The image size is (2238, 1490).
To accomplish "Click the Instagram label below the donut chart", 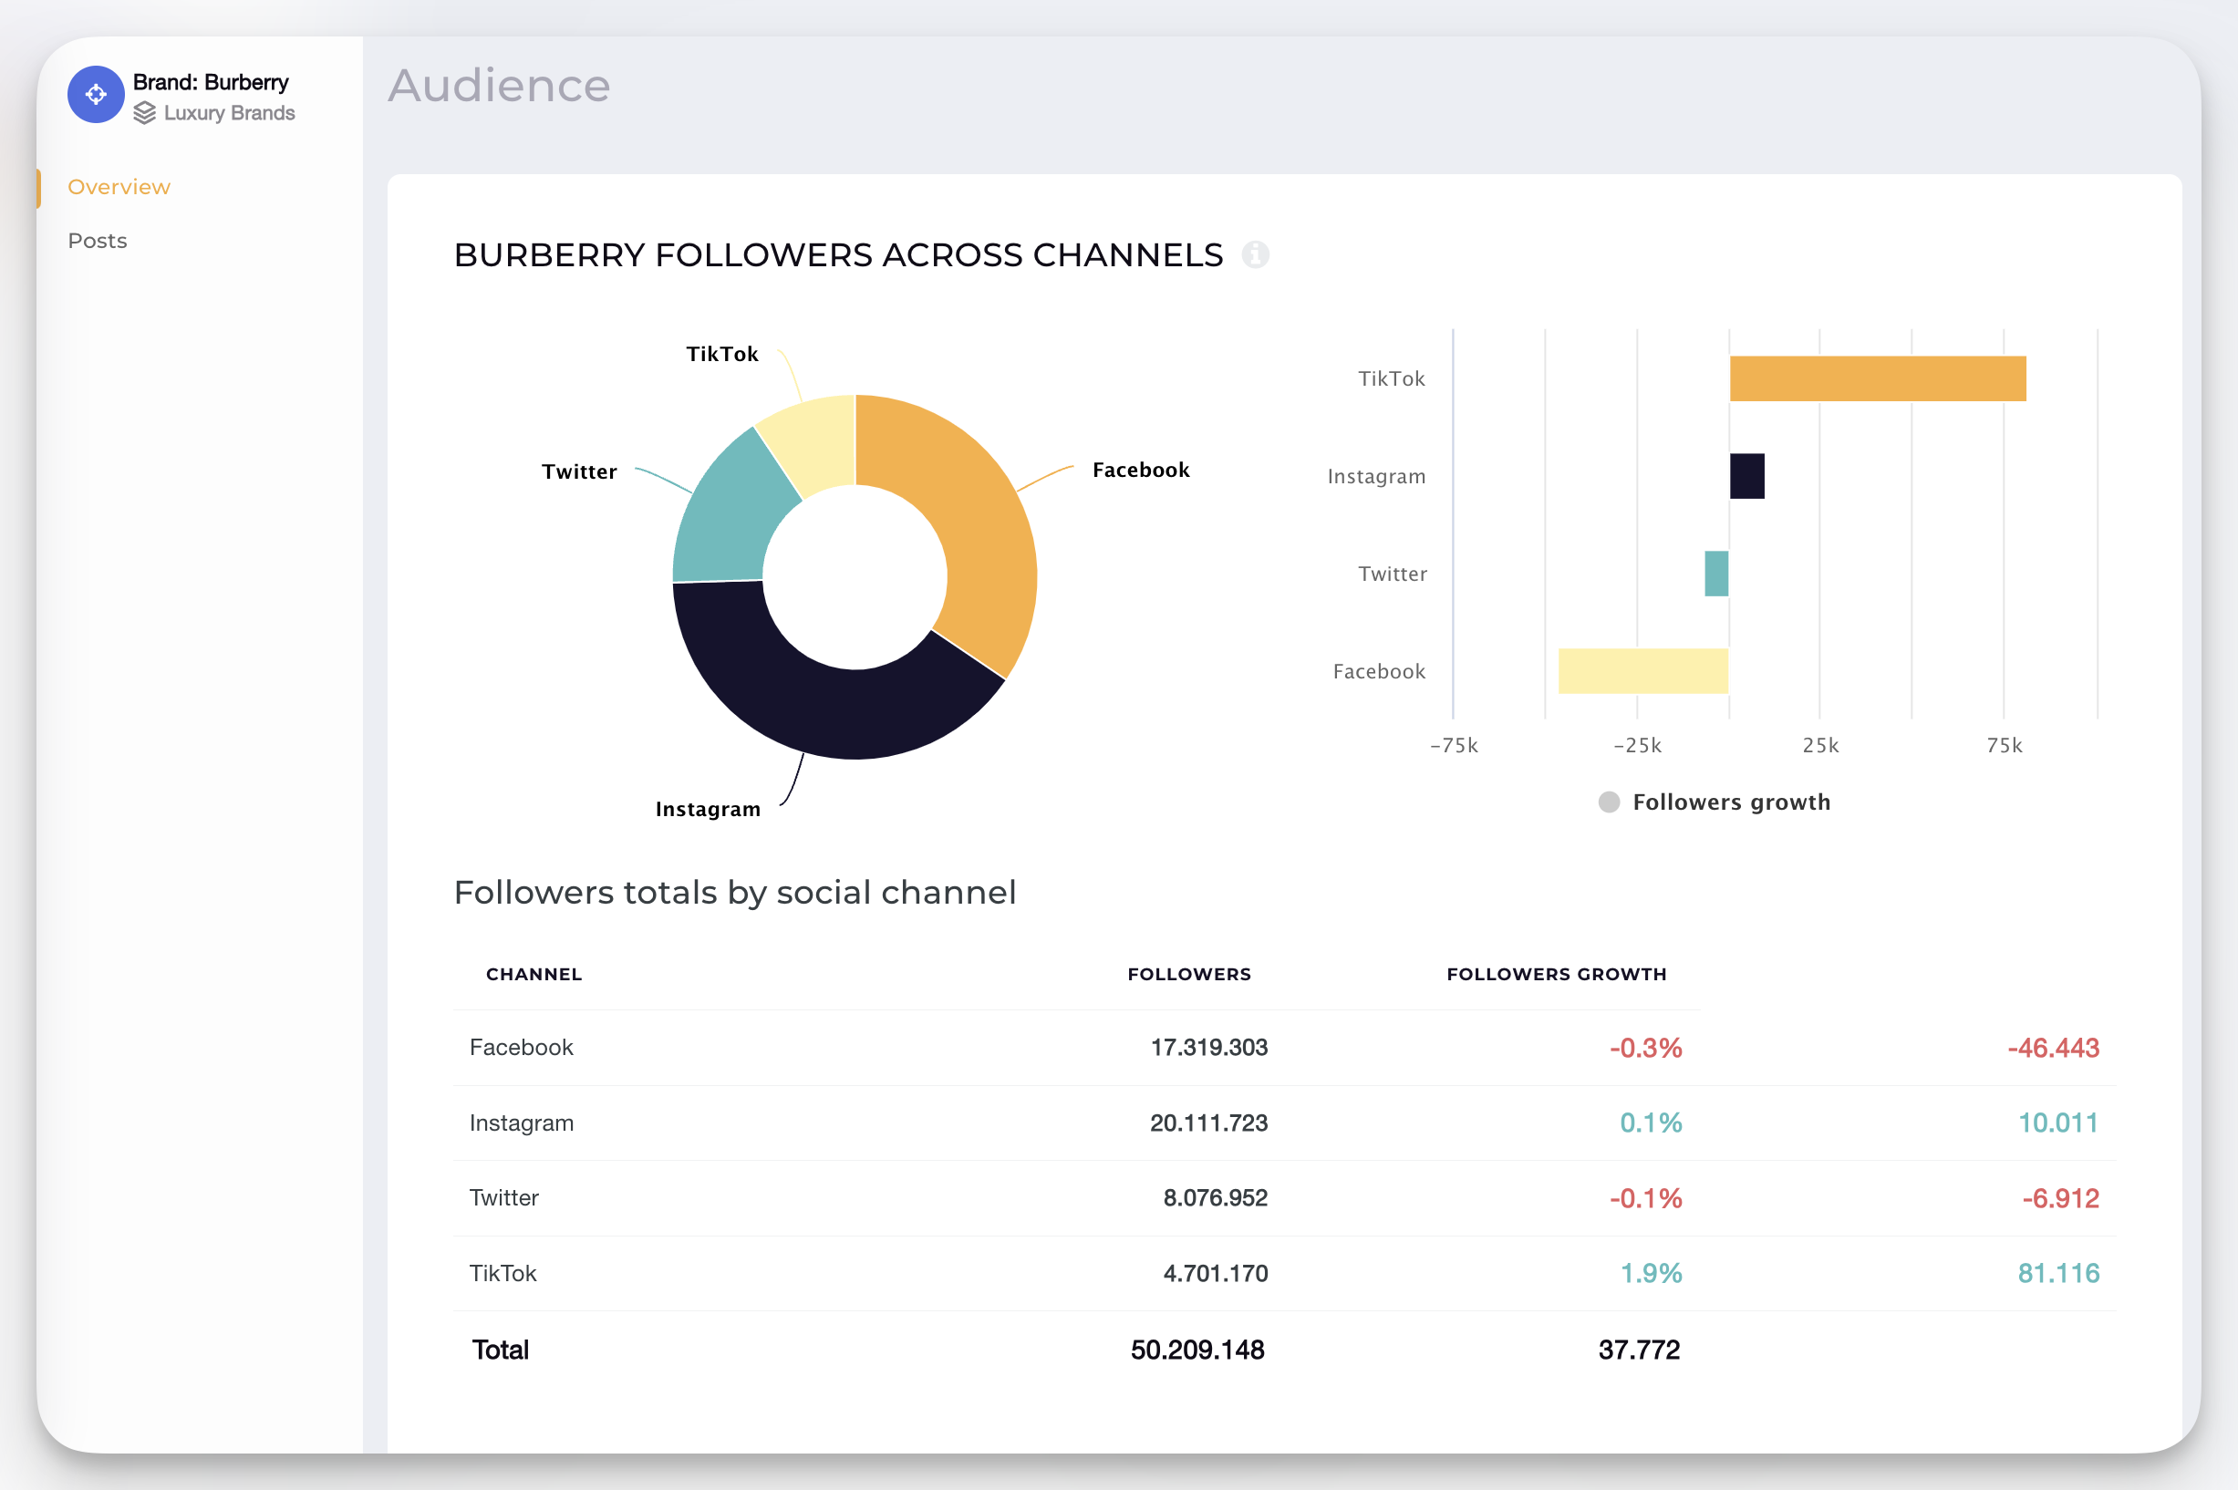I will click(708, 809).
